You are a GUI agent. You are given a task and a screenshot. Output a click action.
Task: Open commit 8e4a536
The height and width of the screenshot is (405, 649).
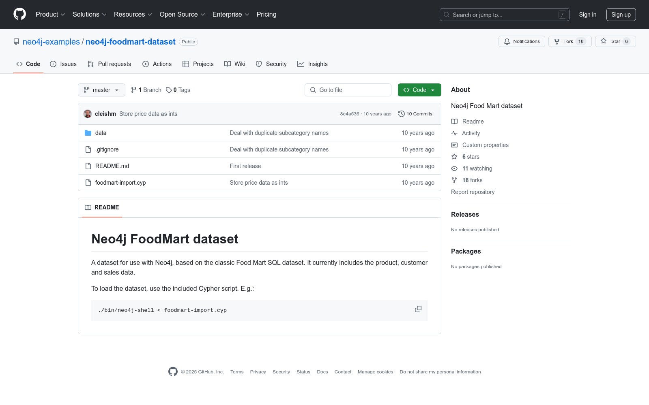[350, 114]
